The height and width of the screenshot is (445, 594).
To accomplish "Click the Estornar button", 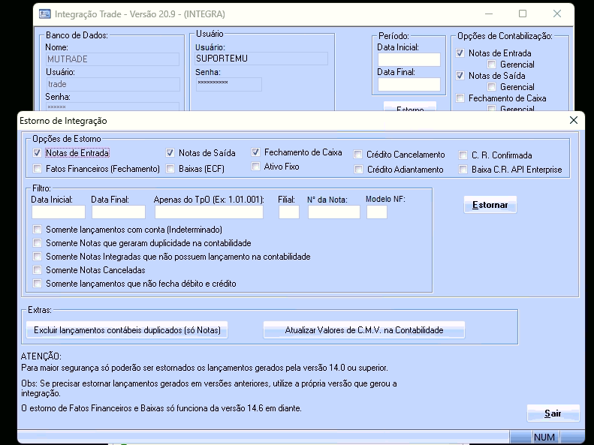I will pos(490,205).
